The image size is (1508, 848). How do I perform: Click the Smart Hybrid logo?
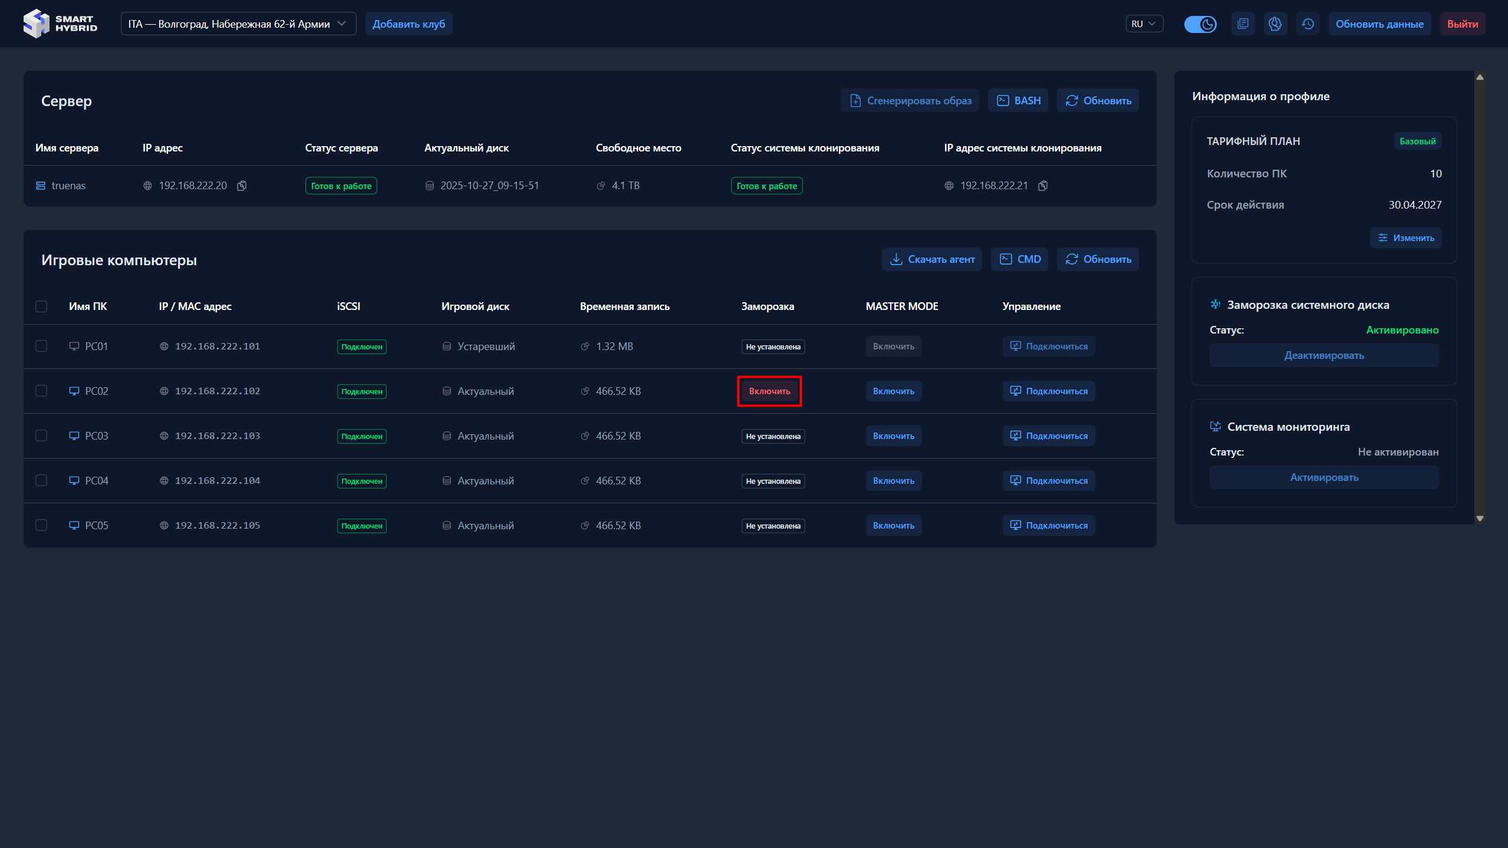tap(60, 24)
